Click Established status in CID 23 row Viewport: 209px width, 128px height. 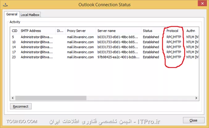(151, 57)
